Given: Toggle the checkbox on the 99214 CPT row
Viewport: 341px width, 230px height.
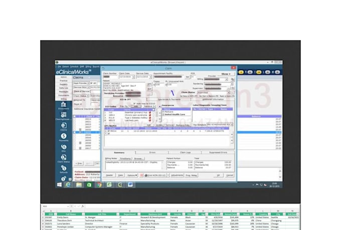Looking at the screenshot, I should [x=108, y=131].
